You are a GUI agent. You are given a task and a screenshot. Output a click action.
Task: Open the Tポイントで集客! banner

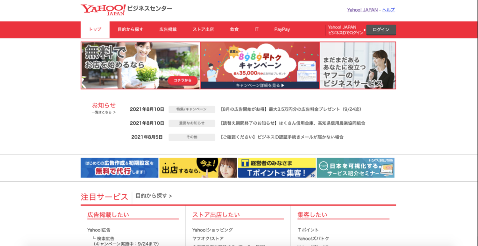tap(277, 168)
